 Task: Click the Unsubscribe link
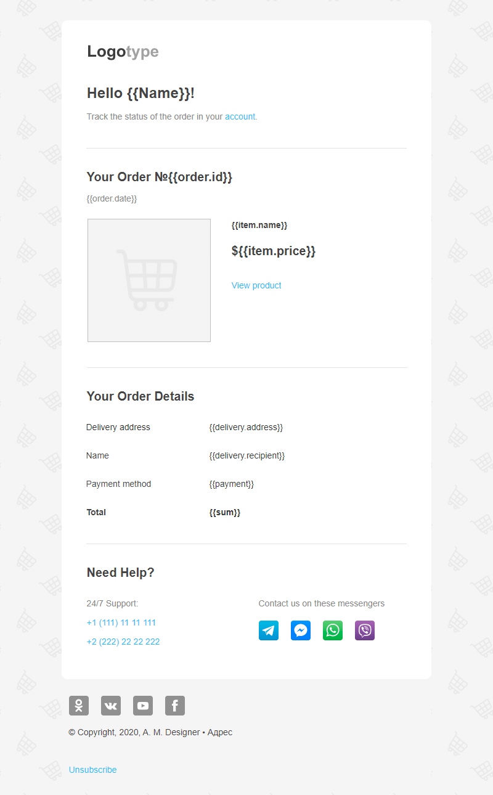[x=92, y=770]
